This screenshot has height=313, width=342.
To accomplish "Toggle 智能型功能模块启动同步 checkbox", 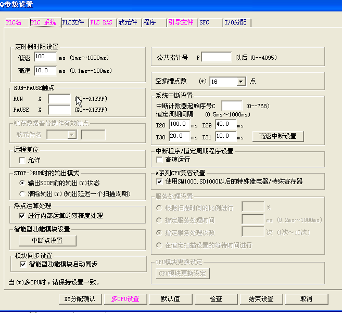I will 22,264.
